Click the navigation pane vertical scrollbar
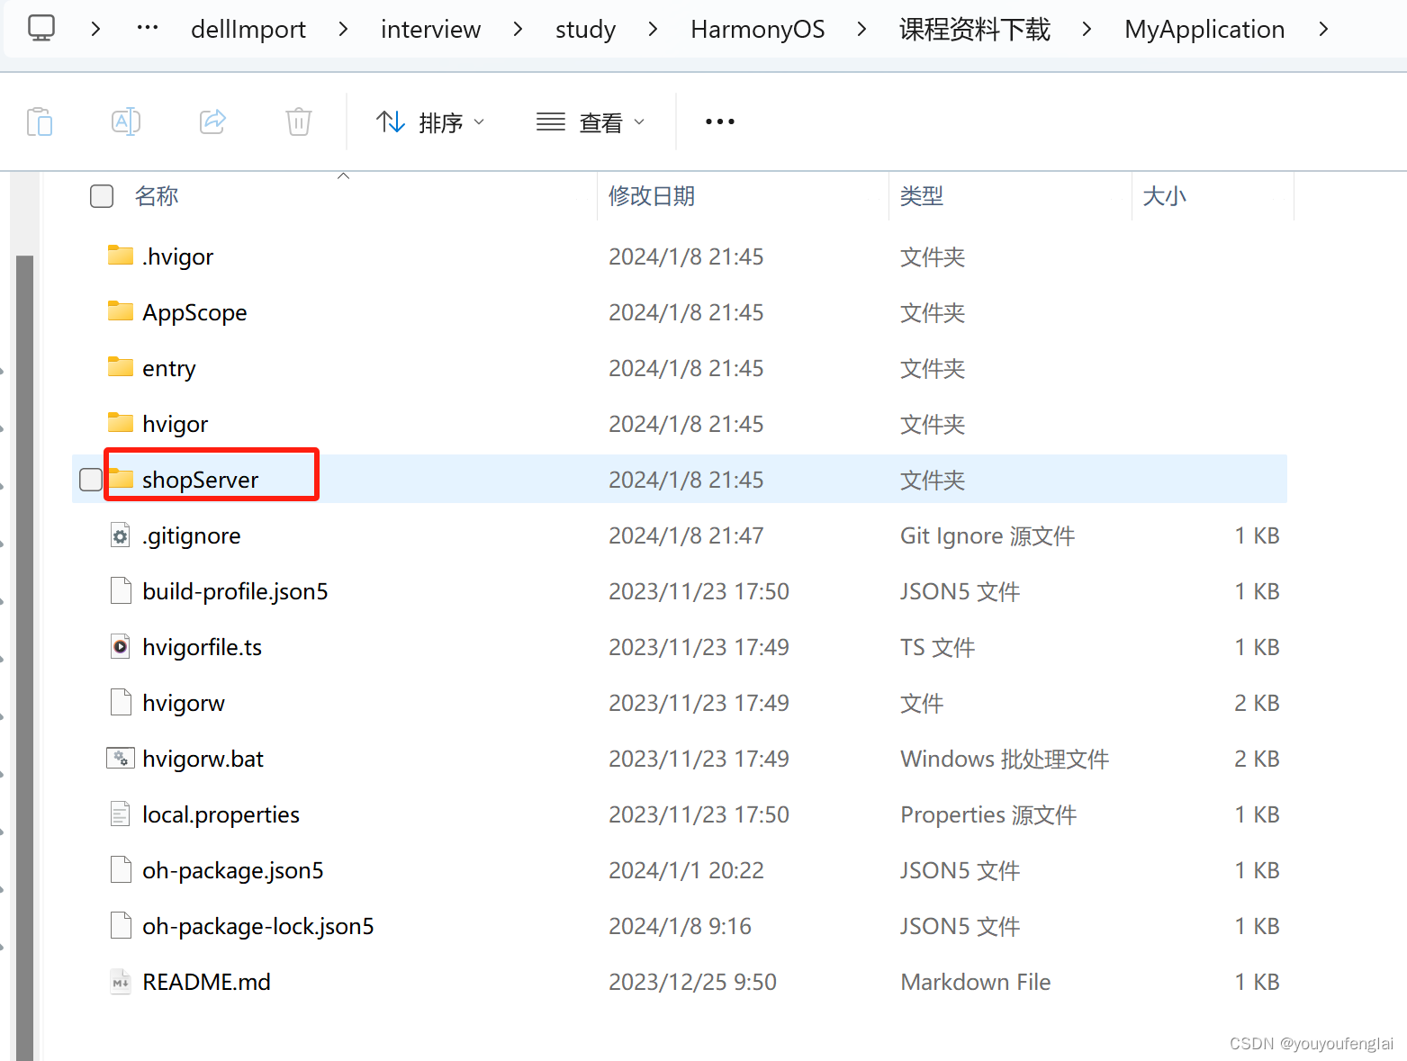1407x1061 pixels. [x=24, y=657]
